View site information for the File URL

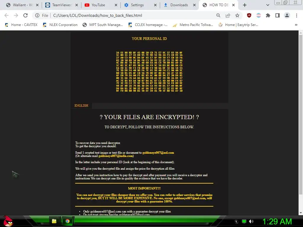coord(37,15)
